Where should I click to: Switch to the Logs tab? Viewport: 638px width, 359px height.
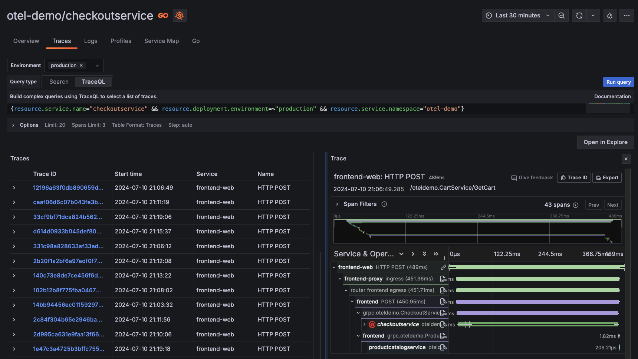[x=91, y=41]
